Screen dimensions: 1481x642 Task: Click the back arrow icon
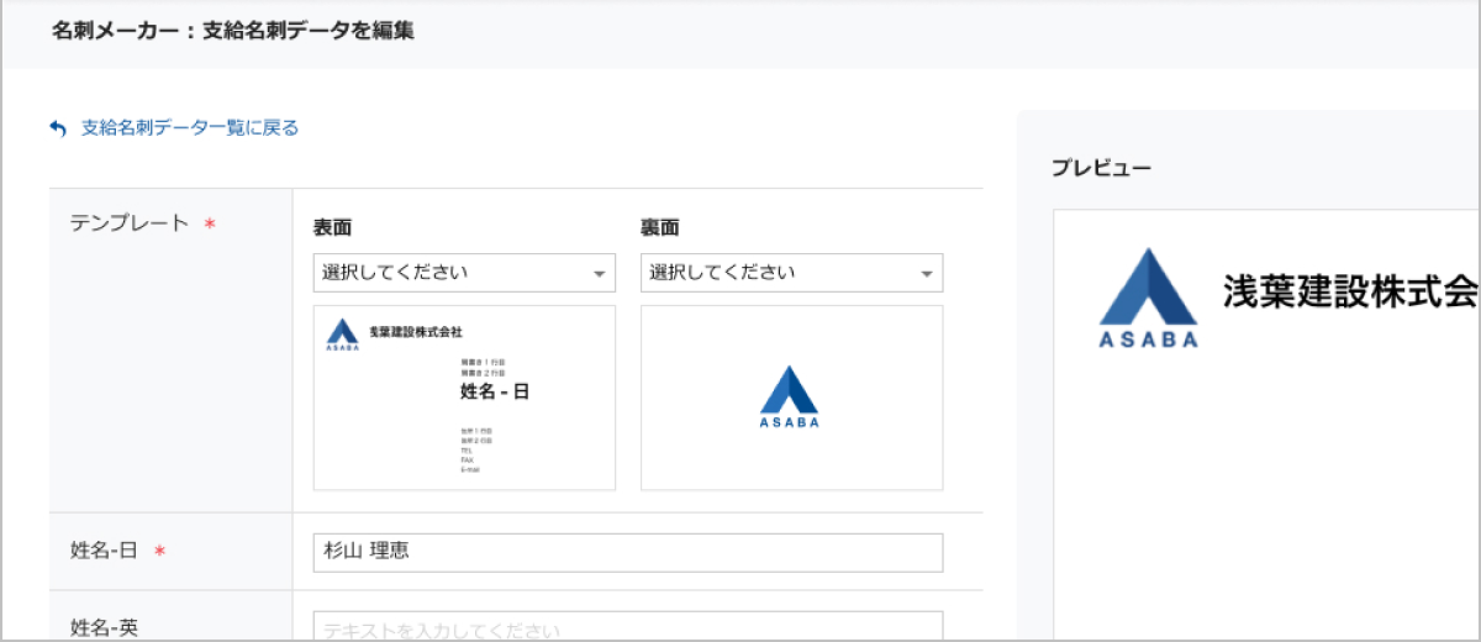pos(58,128)
